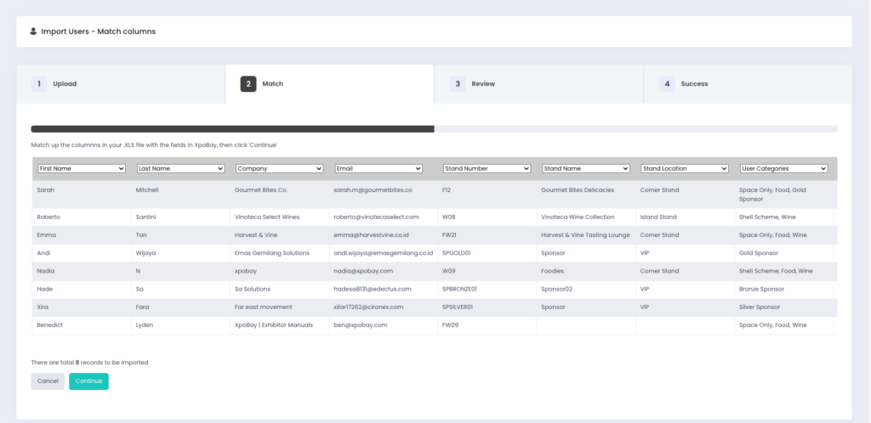This screenshot has height=423, width=871.
Task: Click the user icon beside Import Users title
Action: 33,31
